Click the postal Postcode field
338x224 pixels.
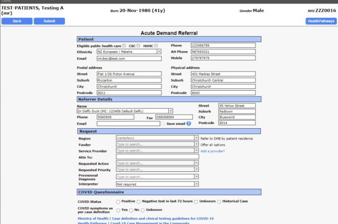pos(129,93)
